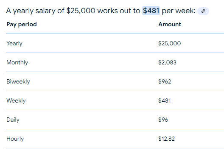Image resolution: width=224 pixels, height=153 pixels.
Task: Click the highlighted $481 in heading
Action: coord(151,11)
